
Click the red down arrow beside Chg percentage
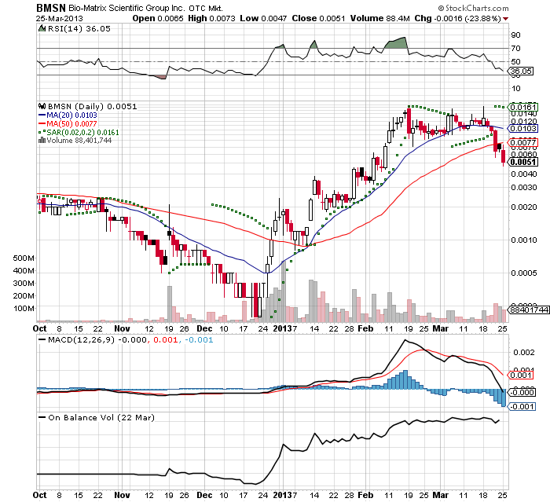click(505, 19)
